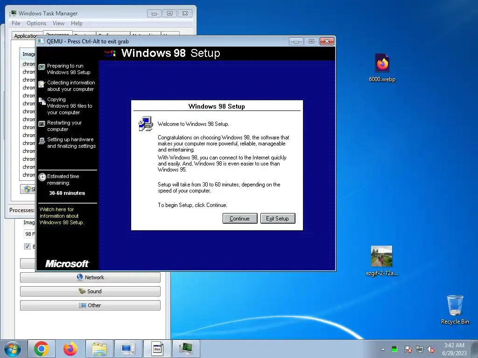Toggle the checked checkbox in the background window
The width and height of the screenshot is (478, 358).
pos(27,246)
